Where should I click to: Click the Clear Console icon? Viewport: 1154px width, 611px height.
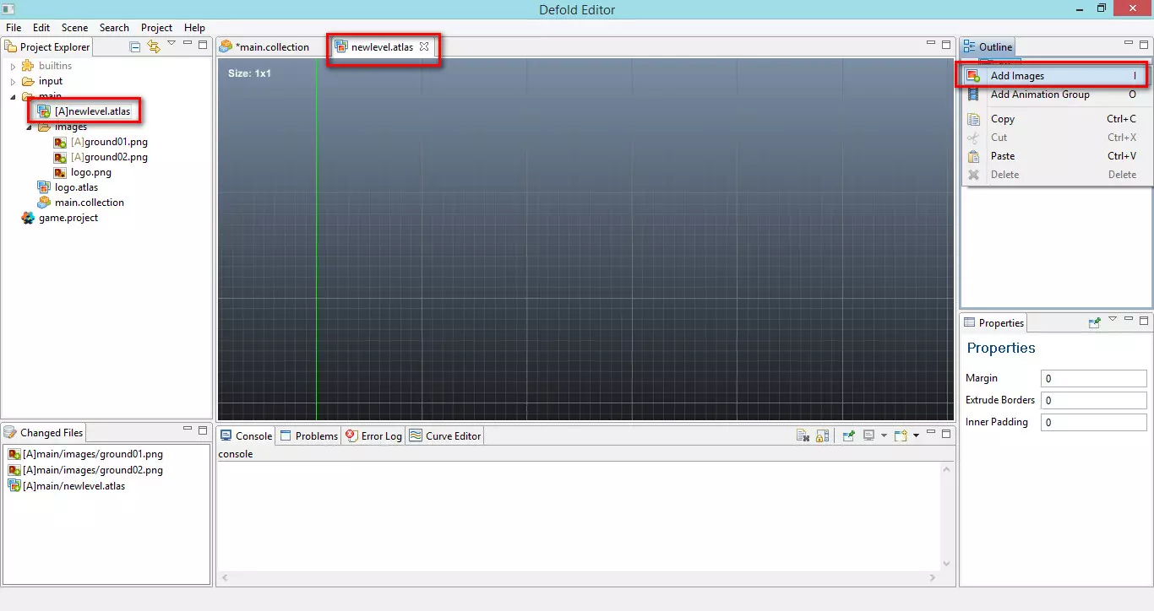803,436
